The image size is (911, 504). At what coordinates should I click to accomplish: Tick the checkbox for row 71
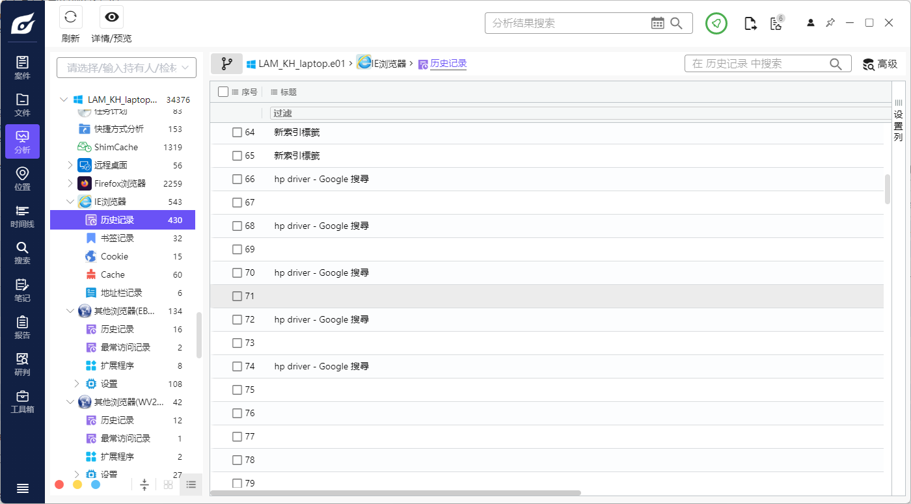(x=237, y=296)
